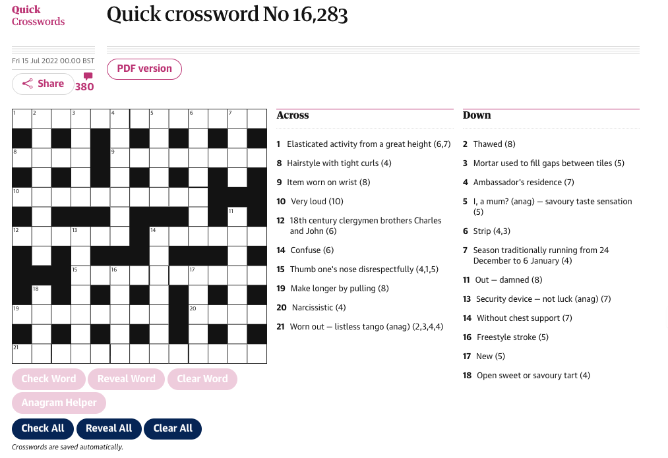This screenshot has height=458, width=668.
Task: Select grid cell numbered 8
Action: [22, 158]
